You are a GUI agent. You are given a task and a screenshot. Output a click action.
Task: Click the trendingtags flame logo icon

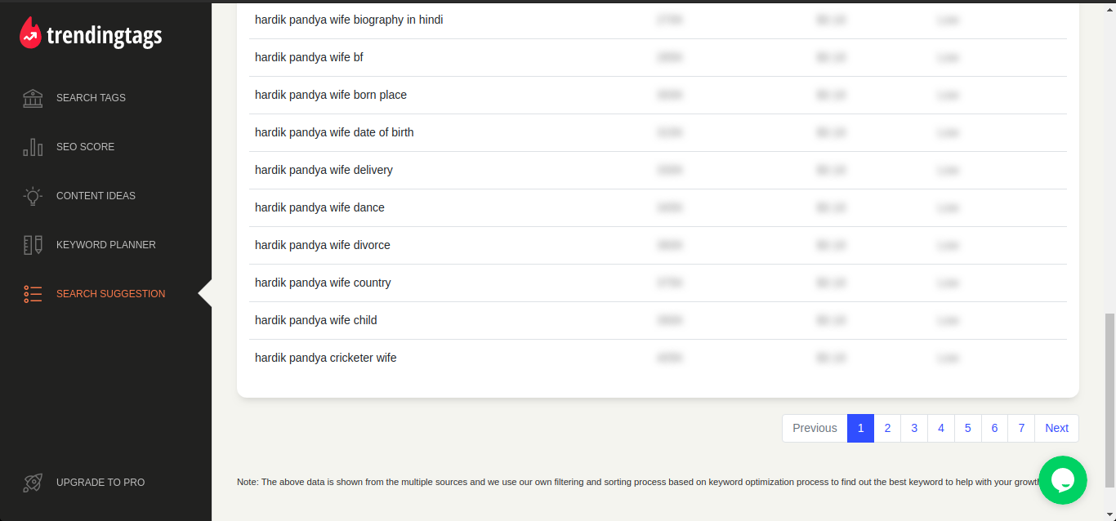[30, 33]
